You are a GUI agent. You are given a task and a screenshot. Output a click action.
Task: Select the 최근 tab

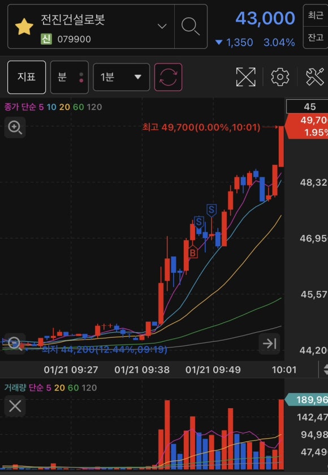click(316, 15)
